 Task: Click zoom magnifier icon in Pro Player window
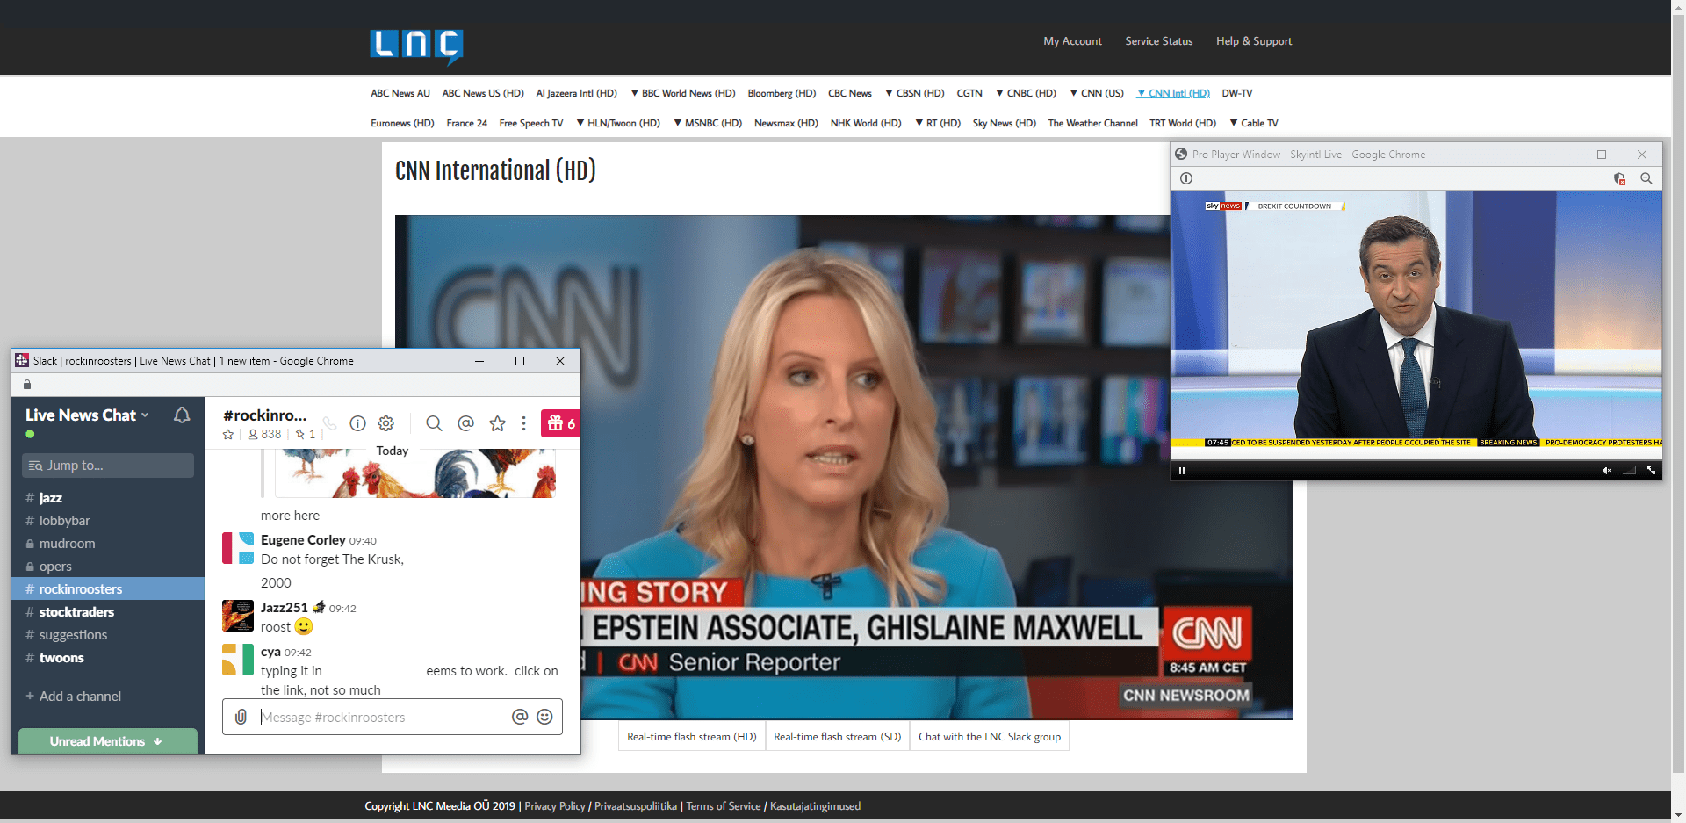click(x=1646, y=178)
